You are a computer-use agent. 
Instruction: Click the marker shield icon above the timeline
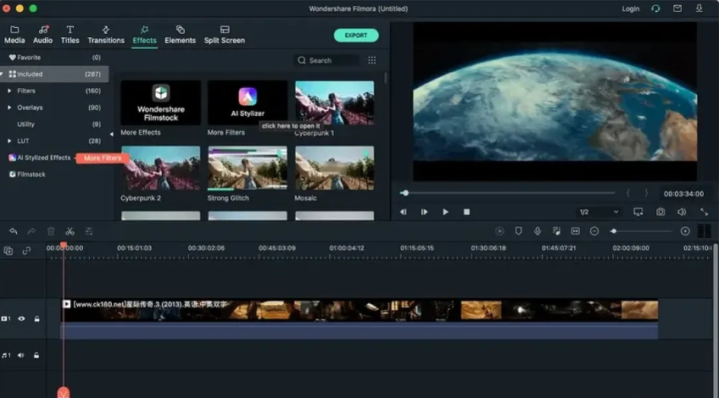click(519, 231)
